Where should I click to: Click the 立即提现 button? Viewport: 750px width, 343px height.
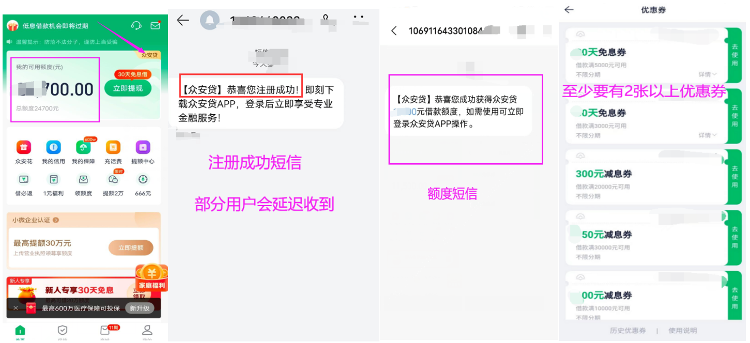coord(128,88)
